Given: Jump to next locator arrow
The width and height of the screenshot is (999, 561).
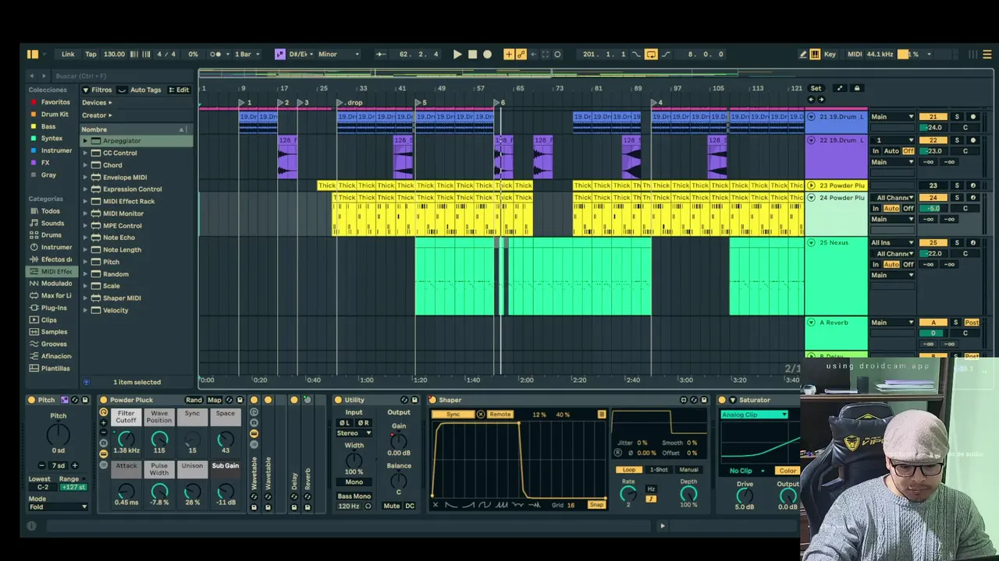Looking at the screenshot, I should click(821, 99).
